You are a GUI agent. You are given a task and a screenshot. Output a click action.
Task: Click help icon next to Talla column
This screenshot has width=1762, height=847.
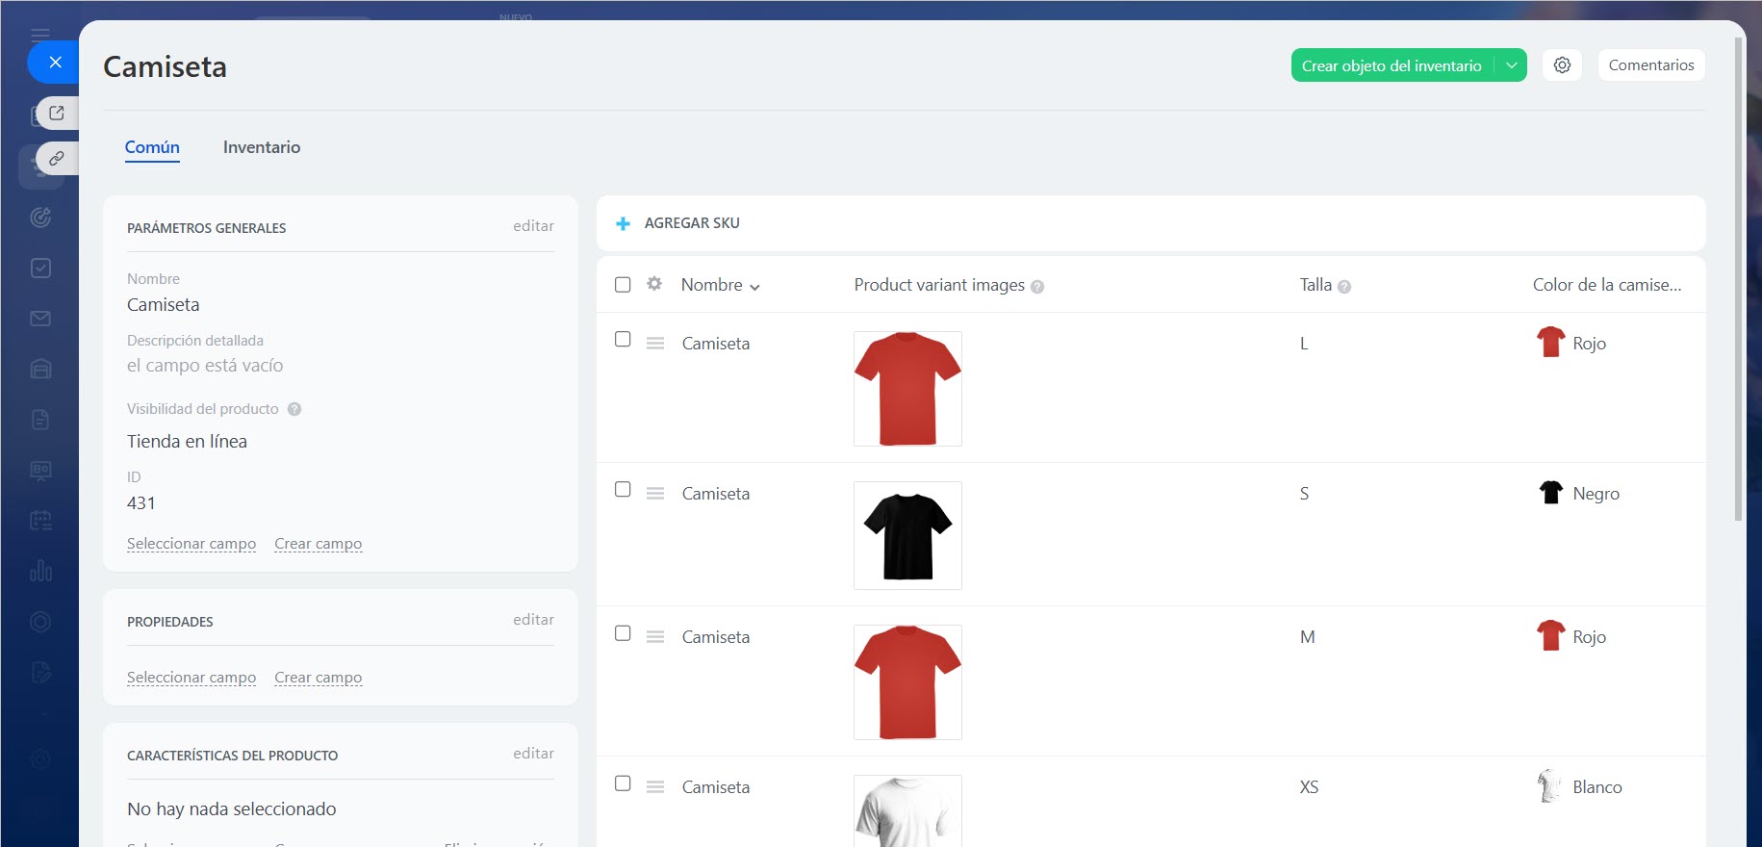1344,287
